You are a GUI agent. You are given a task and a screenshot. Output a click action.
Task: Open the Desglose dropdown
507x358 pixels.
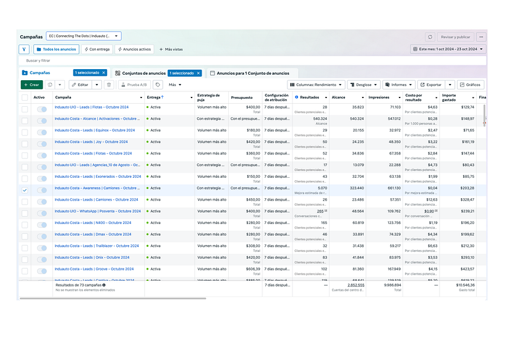[x=364, y=85]
